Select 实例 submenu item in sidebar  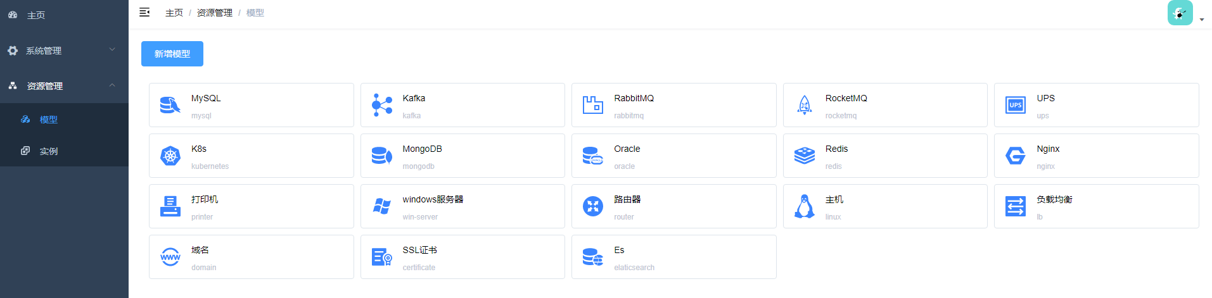coord(64,151)
